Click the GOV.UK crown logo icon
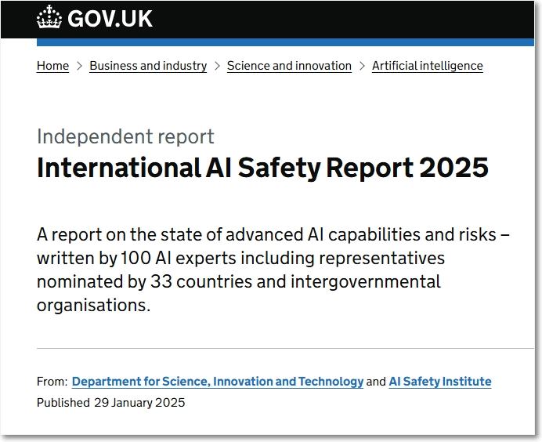The width and height of the screenshot is (542, 442). coord(49,17)
